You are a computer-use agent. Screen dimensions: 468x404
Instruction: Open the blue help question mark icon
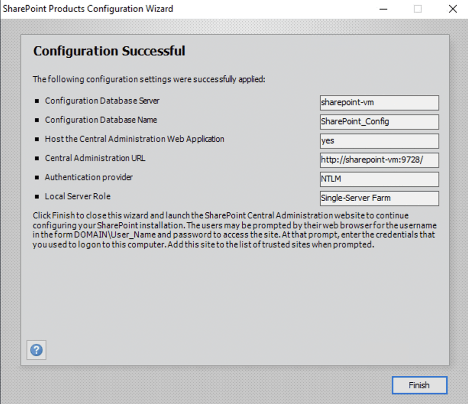(36, 350)
